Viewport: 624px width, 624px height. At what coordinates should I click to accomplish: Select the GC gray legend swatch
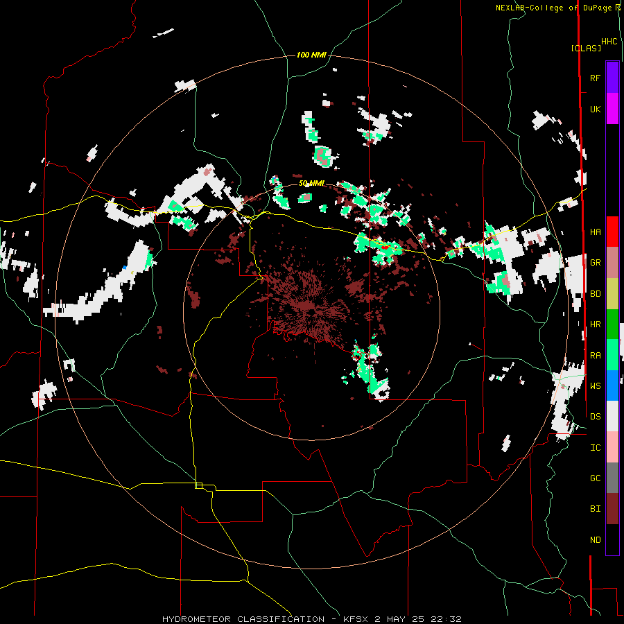[612, 478]
